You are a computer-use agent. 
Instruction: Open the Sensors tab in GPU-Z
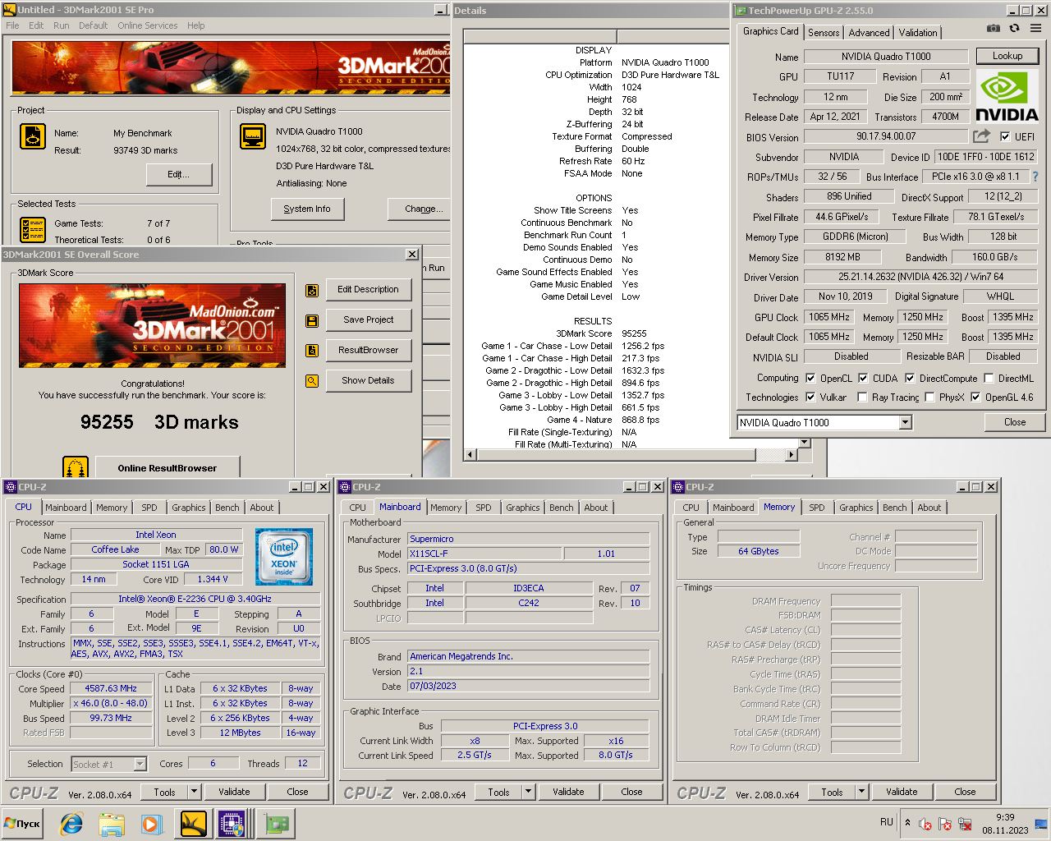click(x=824, y=33)
